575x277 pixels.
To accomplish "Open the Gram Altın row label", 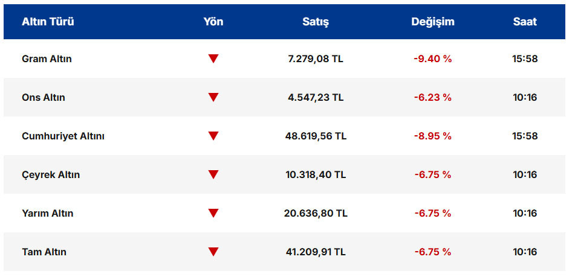I will (47, 59).
